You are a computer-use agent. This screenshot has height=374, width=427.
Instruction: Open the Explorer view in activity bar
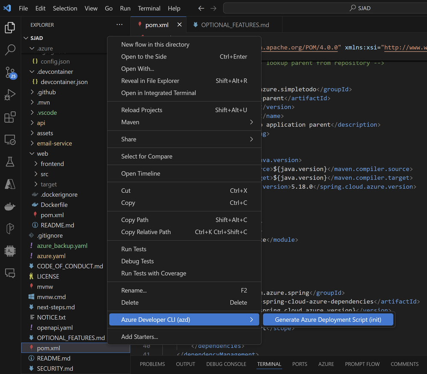10,28
